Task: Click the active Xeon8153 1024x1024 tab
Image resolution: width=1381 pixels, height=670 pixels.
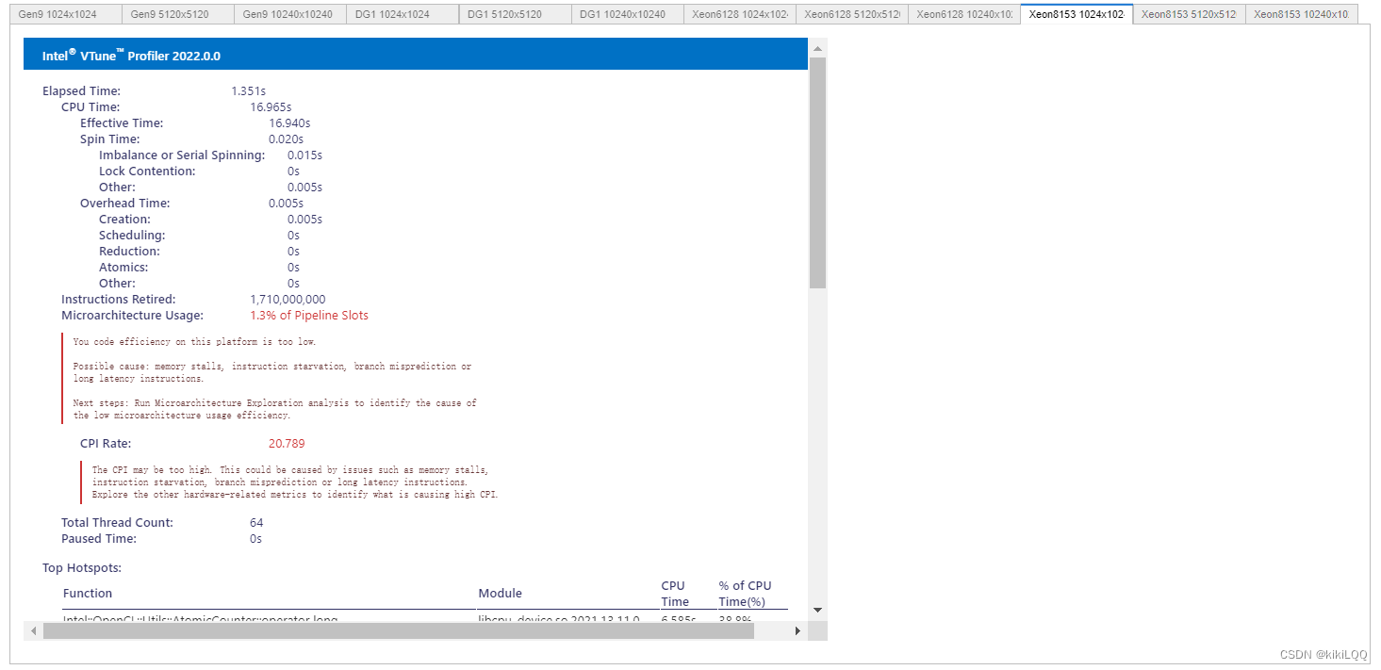Action: [x=1077, y=14]
